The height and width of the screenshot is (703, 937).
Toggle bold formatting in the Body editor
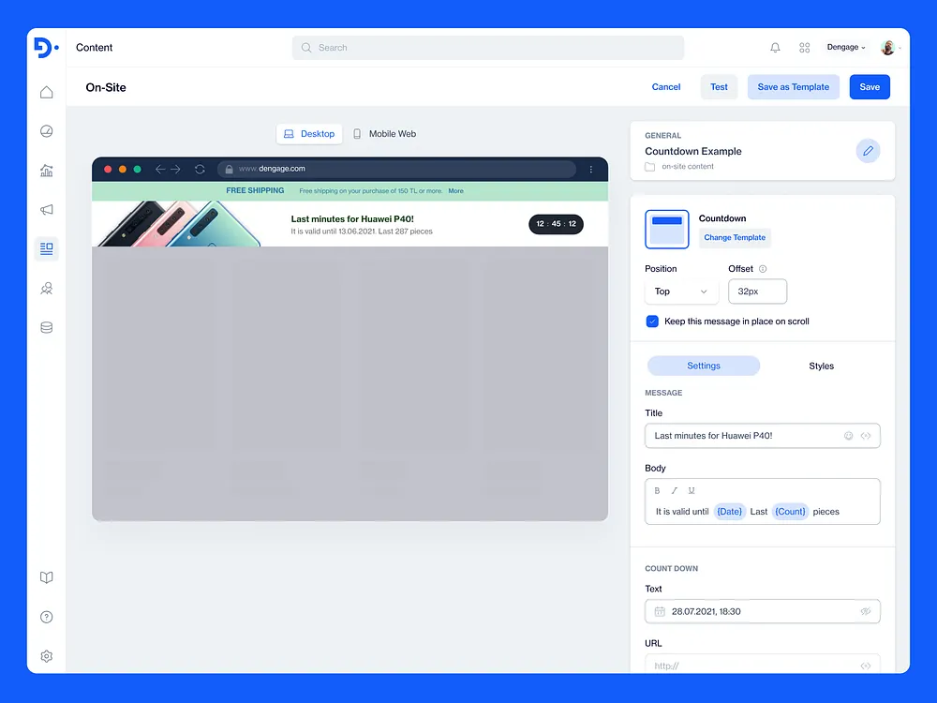pos(657,489)
